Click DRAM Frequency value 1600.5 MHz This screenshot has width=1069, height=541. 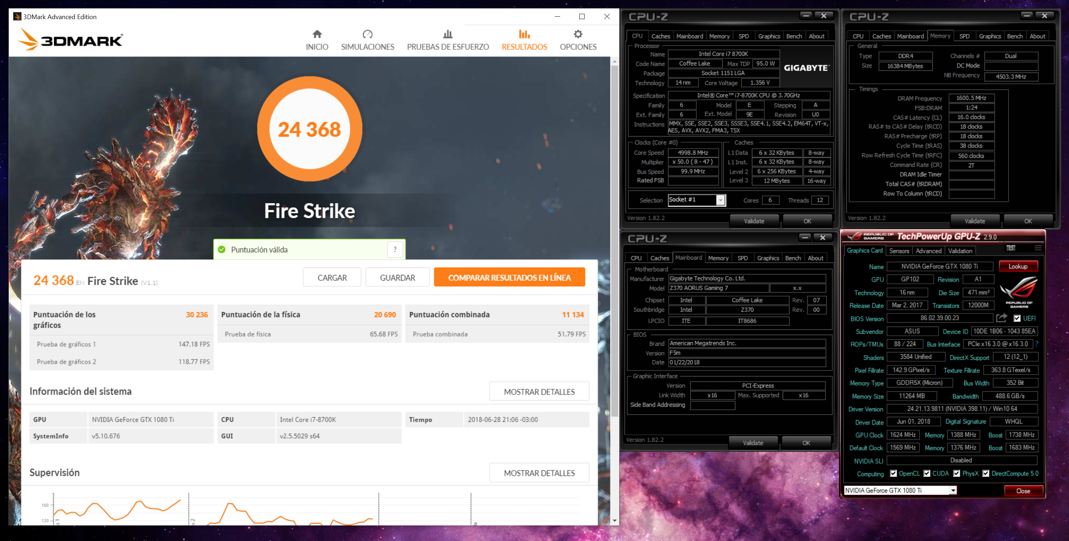(971, 98)
